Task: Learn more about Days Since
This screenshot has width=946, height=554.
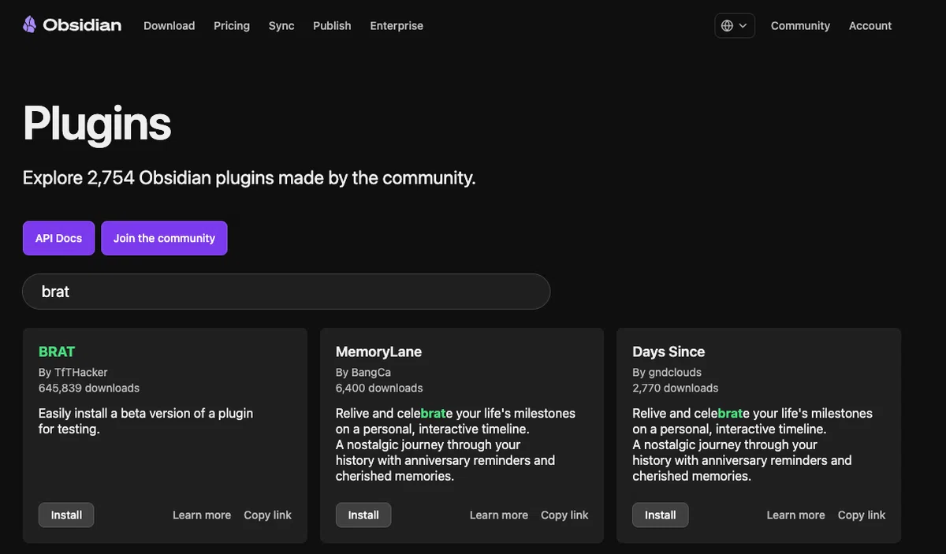Action: click(x=795, y=515)
